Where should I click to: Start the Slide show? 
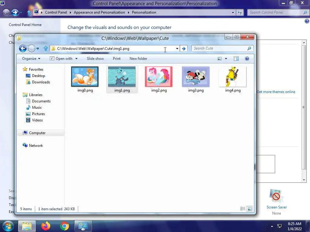pyautogui.click(x=95, y=59)
